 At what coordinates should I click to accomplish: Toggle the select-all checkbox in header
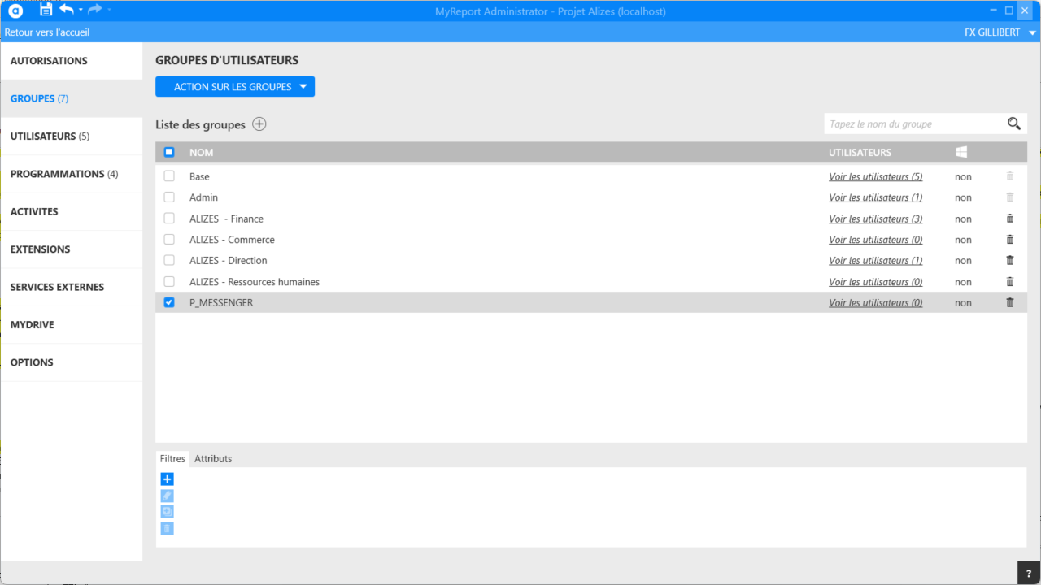click(x=169, y=152)
